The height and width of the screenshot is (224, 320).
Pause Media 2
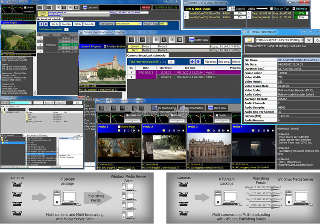click(x=174, y=131)
